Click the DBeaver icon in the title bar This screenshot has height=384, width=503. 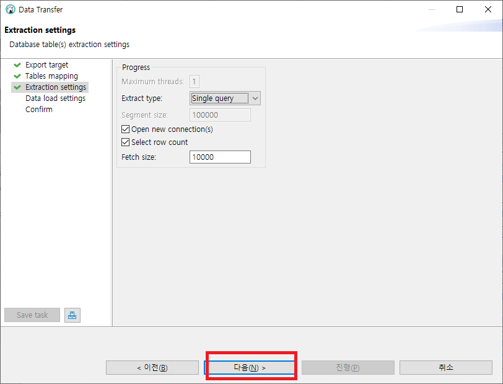[10, 10]
